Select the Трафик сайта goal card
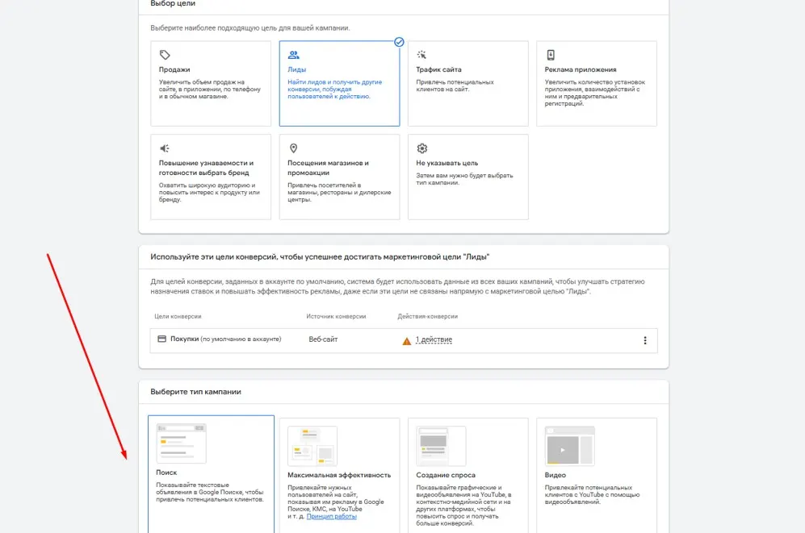 tap(467, 84)
